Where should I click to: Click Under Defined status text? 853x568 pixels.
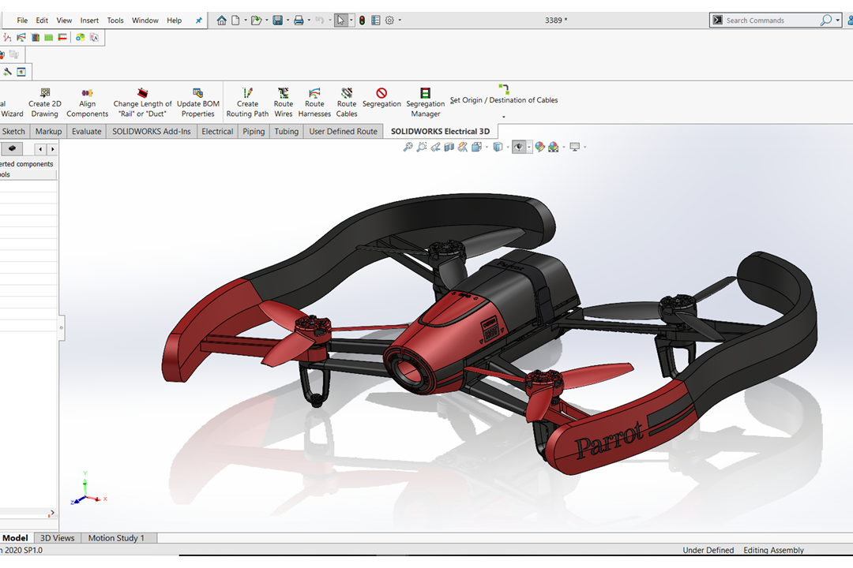[x=708, y=550]
